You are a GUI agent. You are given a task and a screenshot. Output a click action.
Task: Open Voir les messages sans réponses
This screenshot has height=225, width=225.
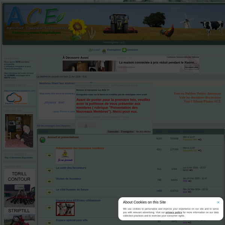54,126
